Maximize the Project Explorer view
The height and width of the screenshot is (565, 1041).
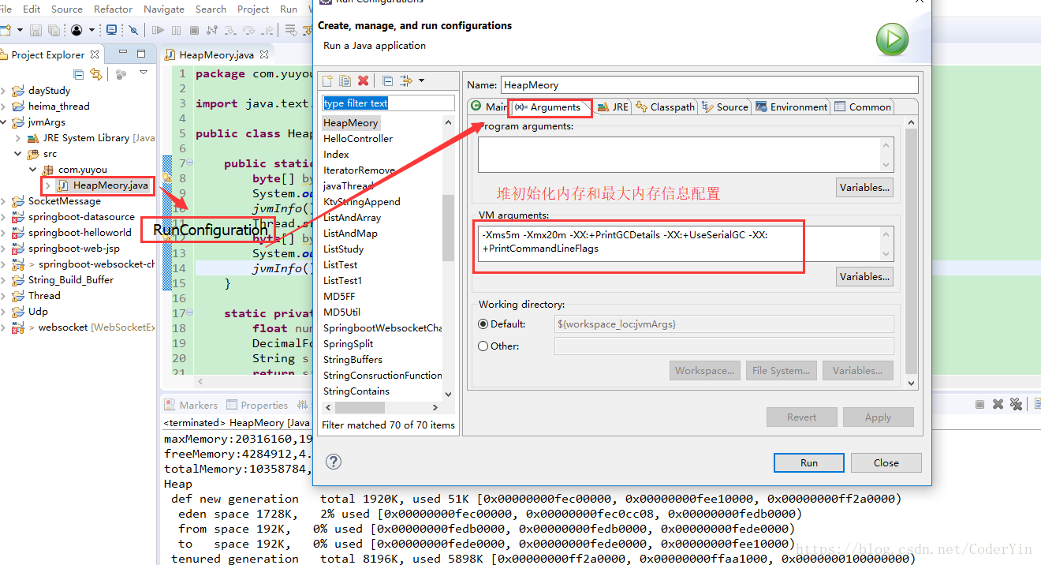[141, 54]
